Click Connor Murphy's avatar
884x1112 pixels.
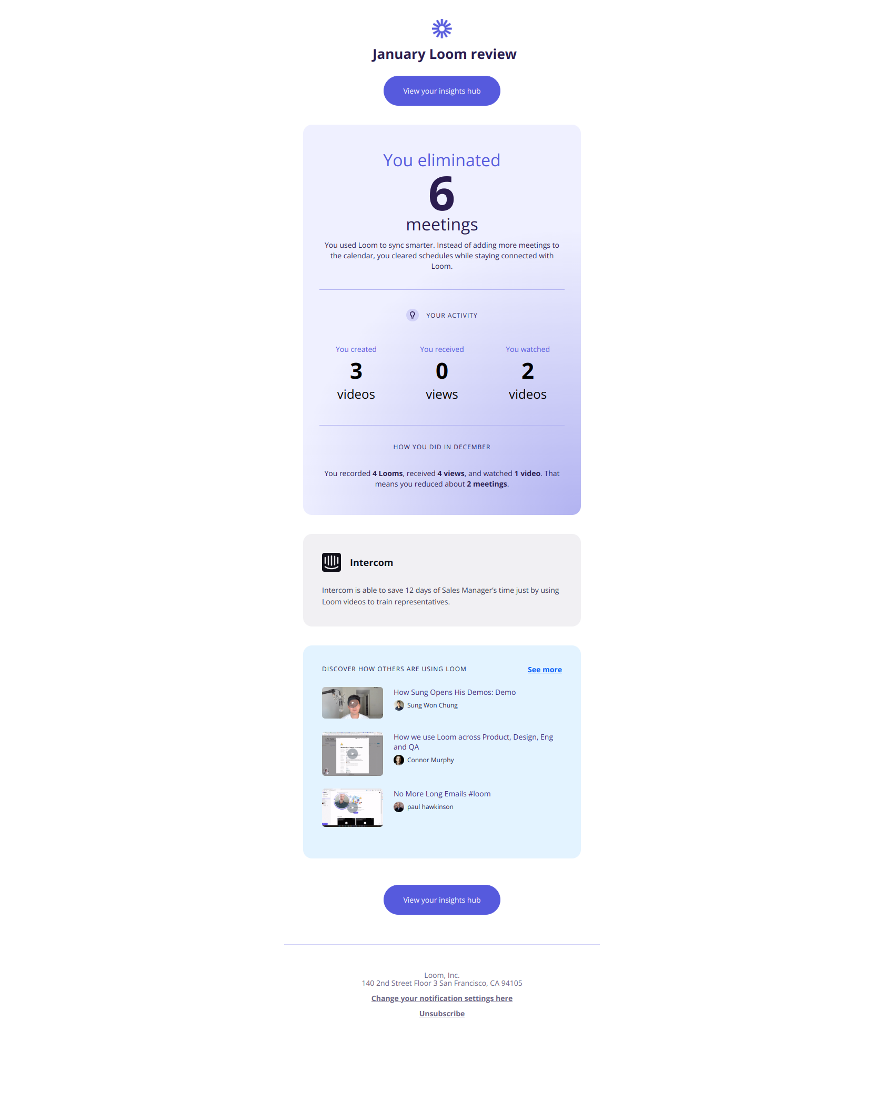pos(399,760)
